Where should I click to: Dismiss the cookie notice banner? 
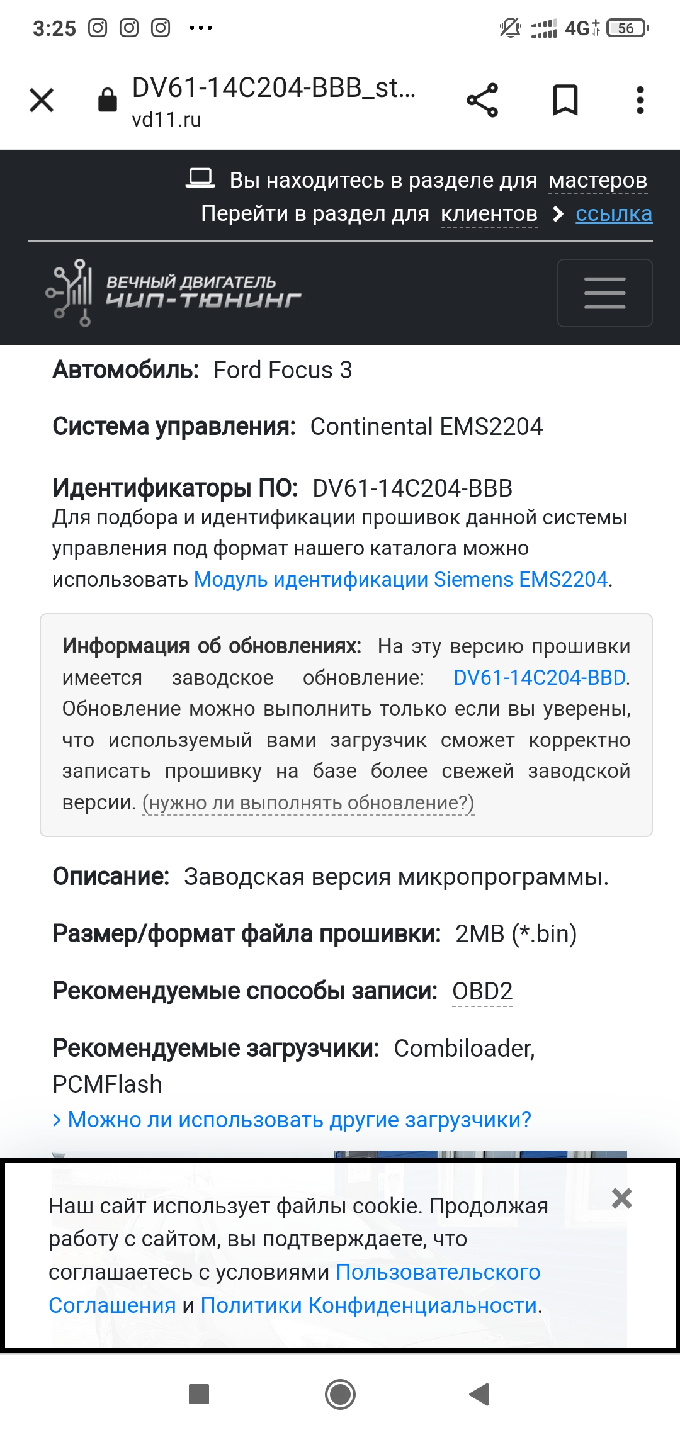(621, 1198)
